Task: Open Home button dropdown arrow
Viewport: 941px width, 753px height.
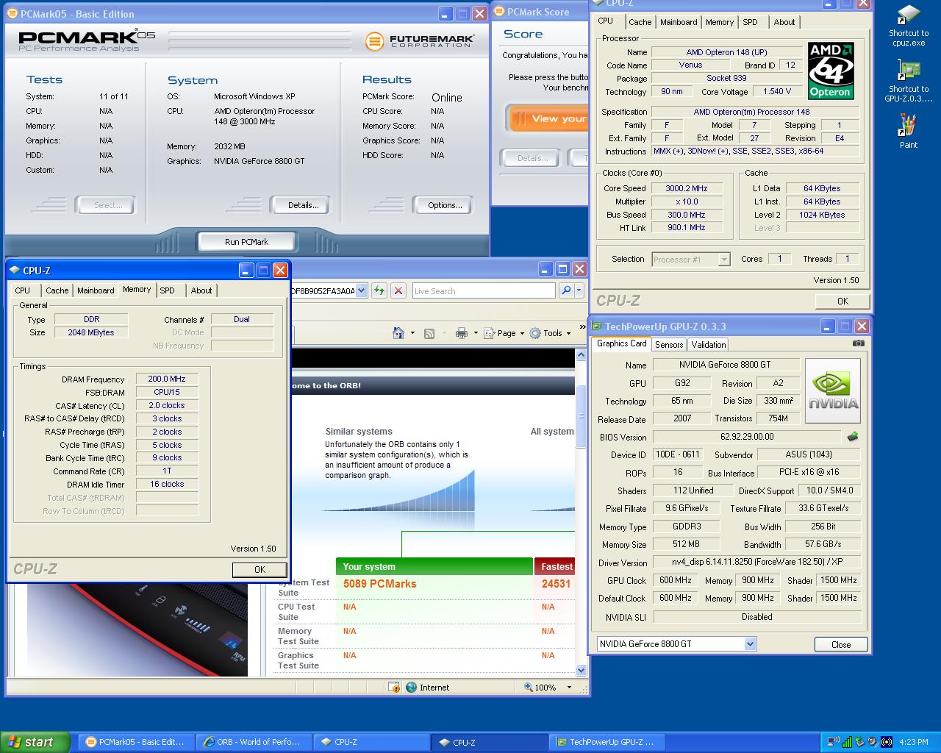Action: coord(412,333)
